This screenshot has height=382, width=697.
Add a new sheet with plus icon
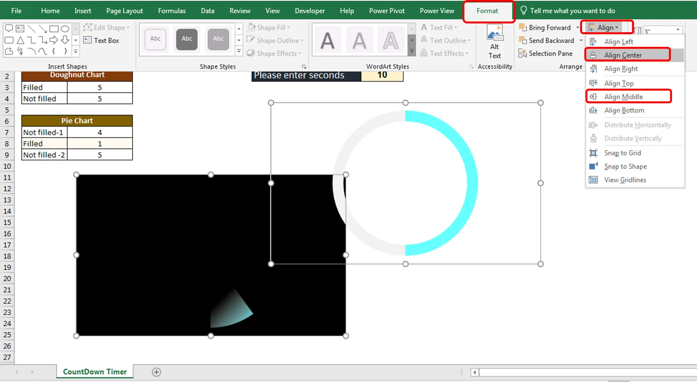[156, 372]
